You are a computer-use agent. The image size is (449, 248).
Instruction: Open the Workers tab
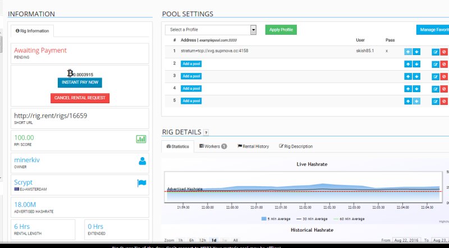(213, 146)
